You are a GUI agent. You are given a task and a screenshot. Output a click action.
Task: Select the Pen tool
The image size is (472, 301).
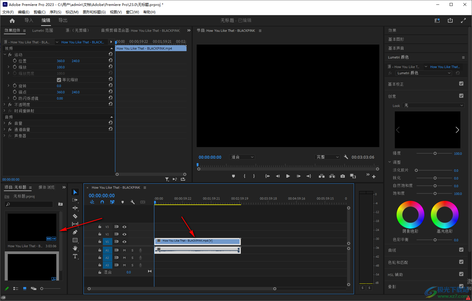[x=75, y=232]
